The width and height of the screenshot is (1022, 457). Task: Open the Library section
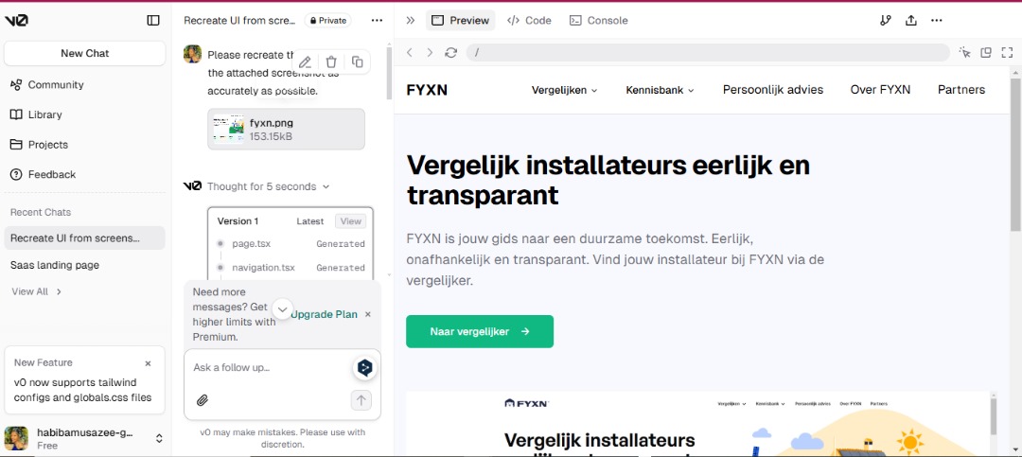pyautogui.click(x=37, y=114)
